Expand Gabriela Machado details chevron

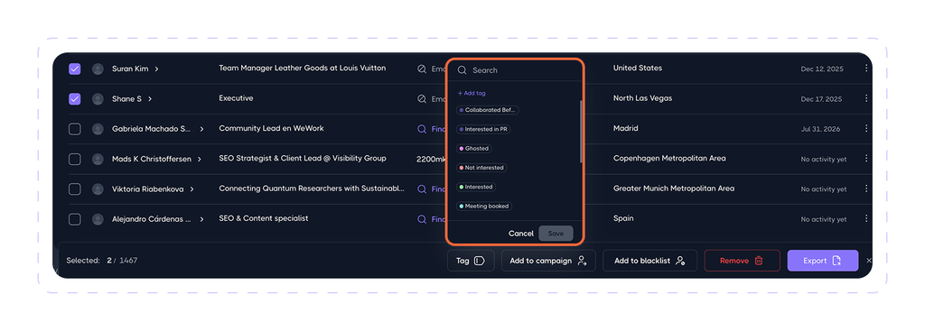click(201, 129)
